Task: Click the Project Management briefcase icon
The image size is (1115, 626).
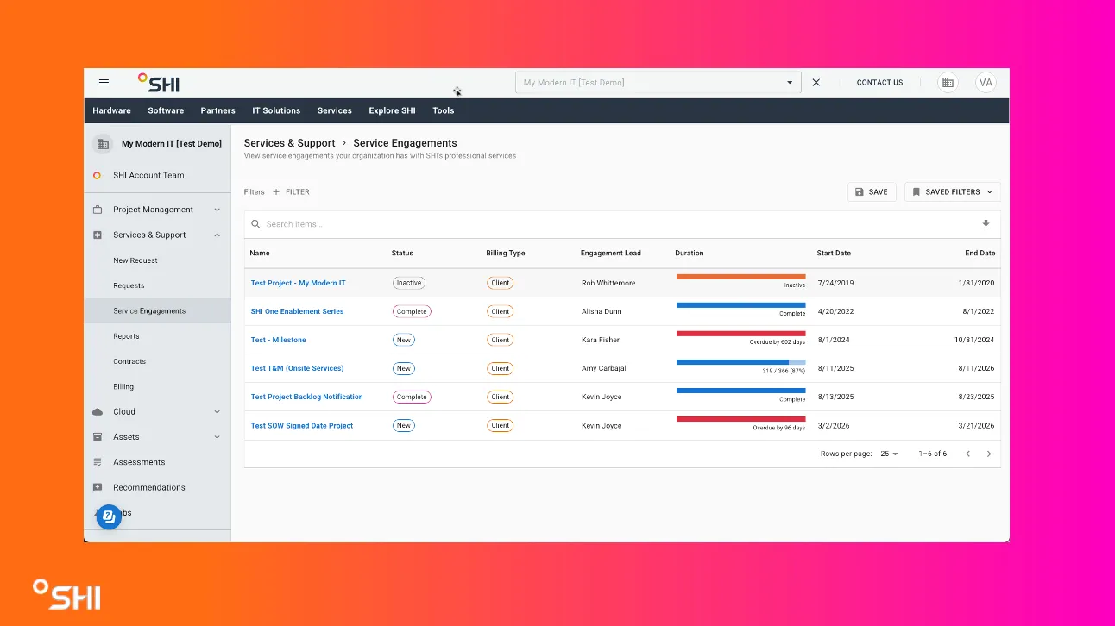Action: tap(98, 210)
